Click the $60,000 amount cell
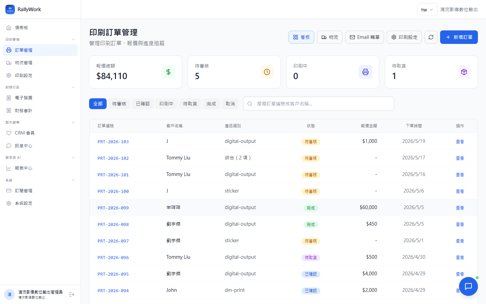 pyautogui.click(x=368, y=207)
